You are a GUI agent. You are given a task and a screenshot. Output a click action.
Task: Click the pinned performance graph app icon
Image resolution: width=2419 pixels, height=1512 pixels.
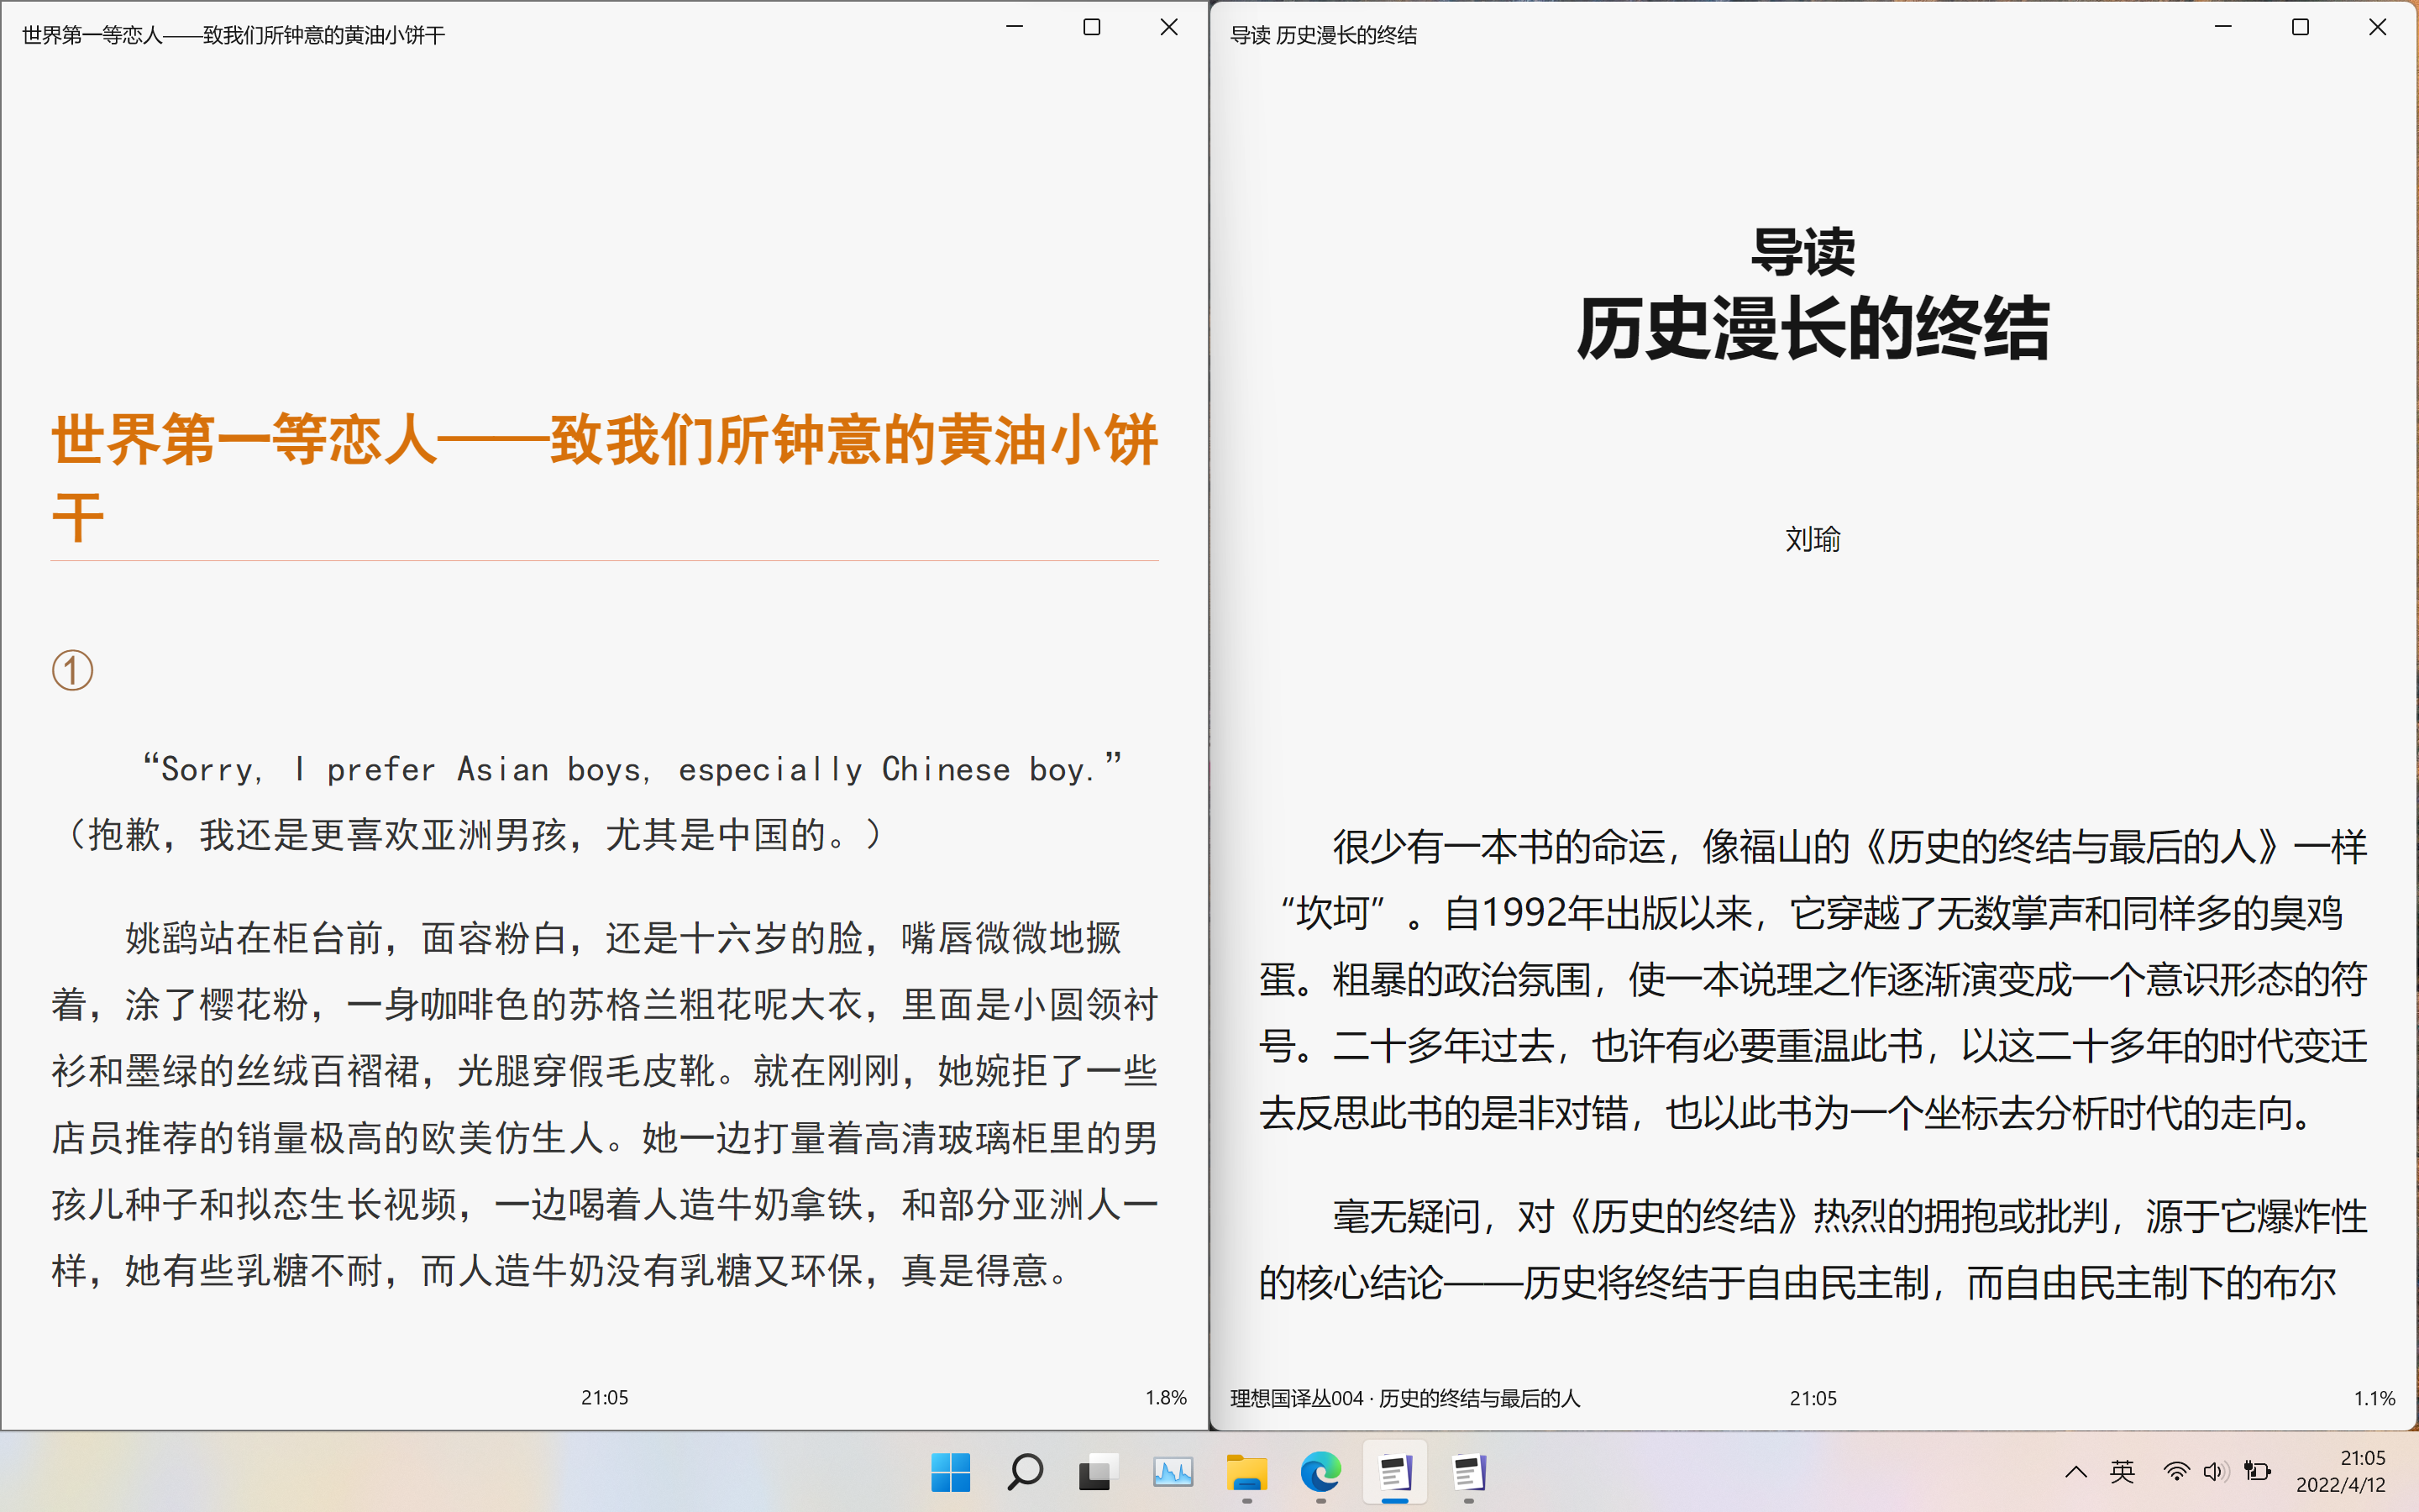pos(1172,1472)
